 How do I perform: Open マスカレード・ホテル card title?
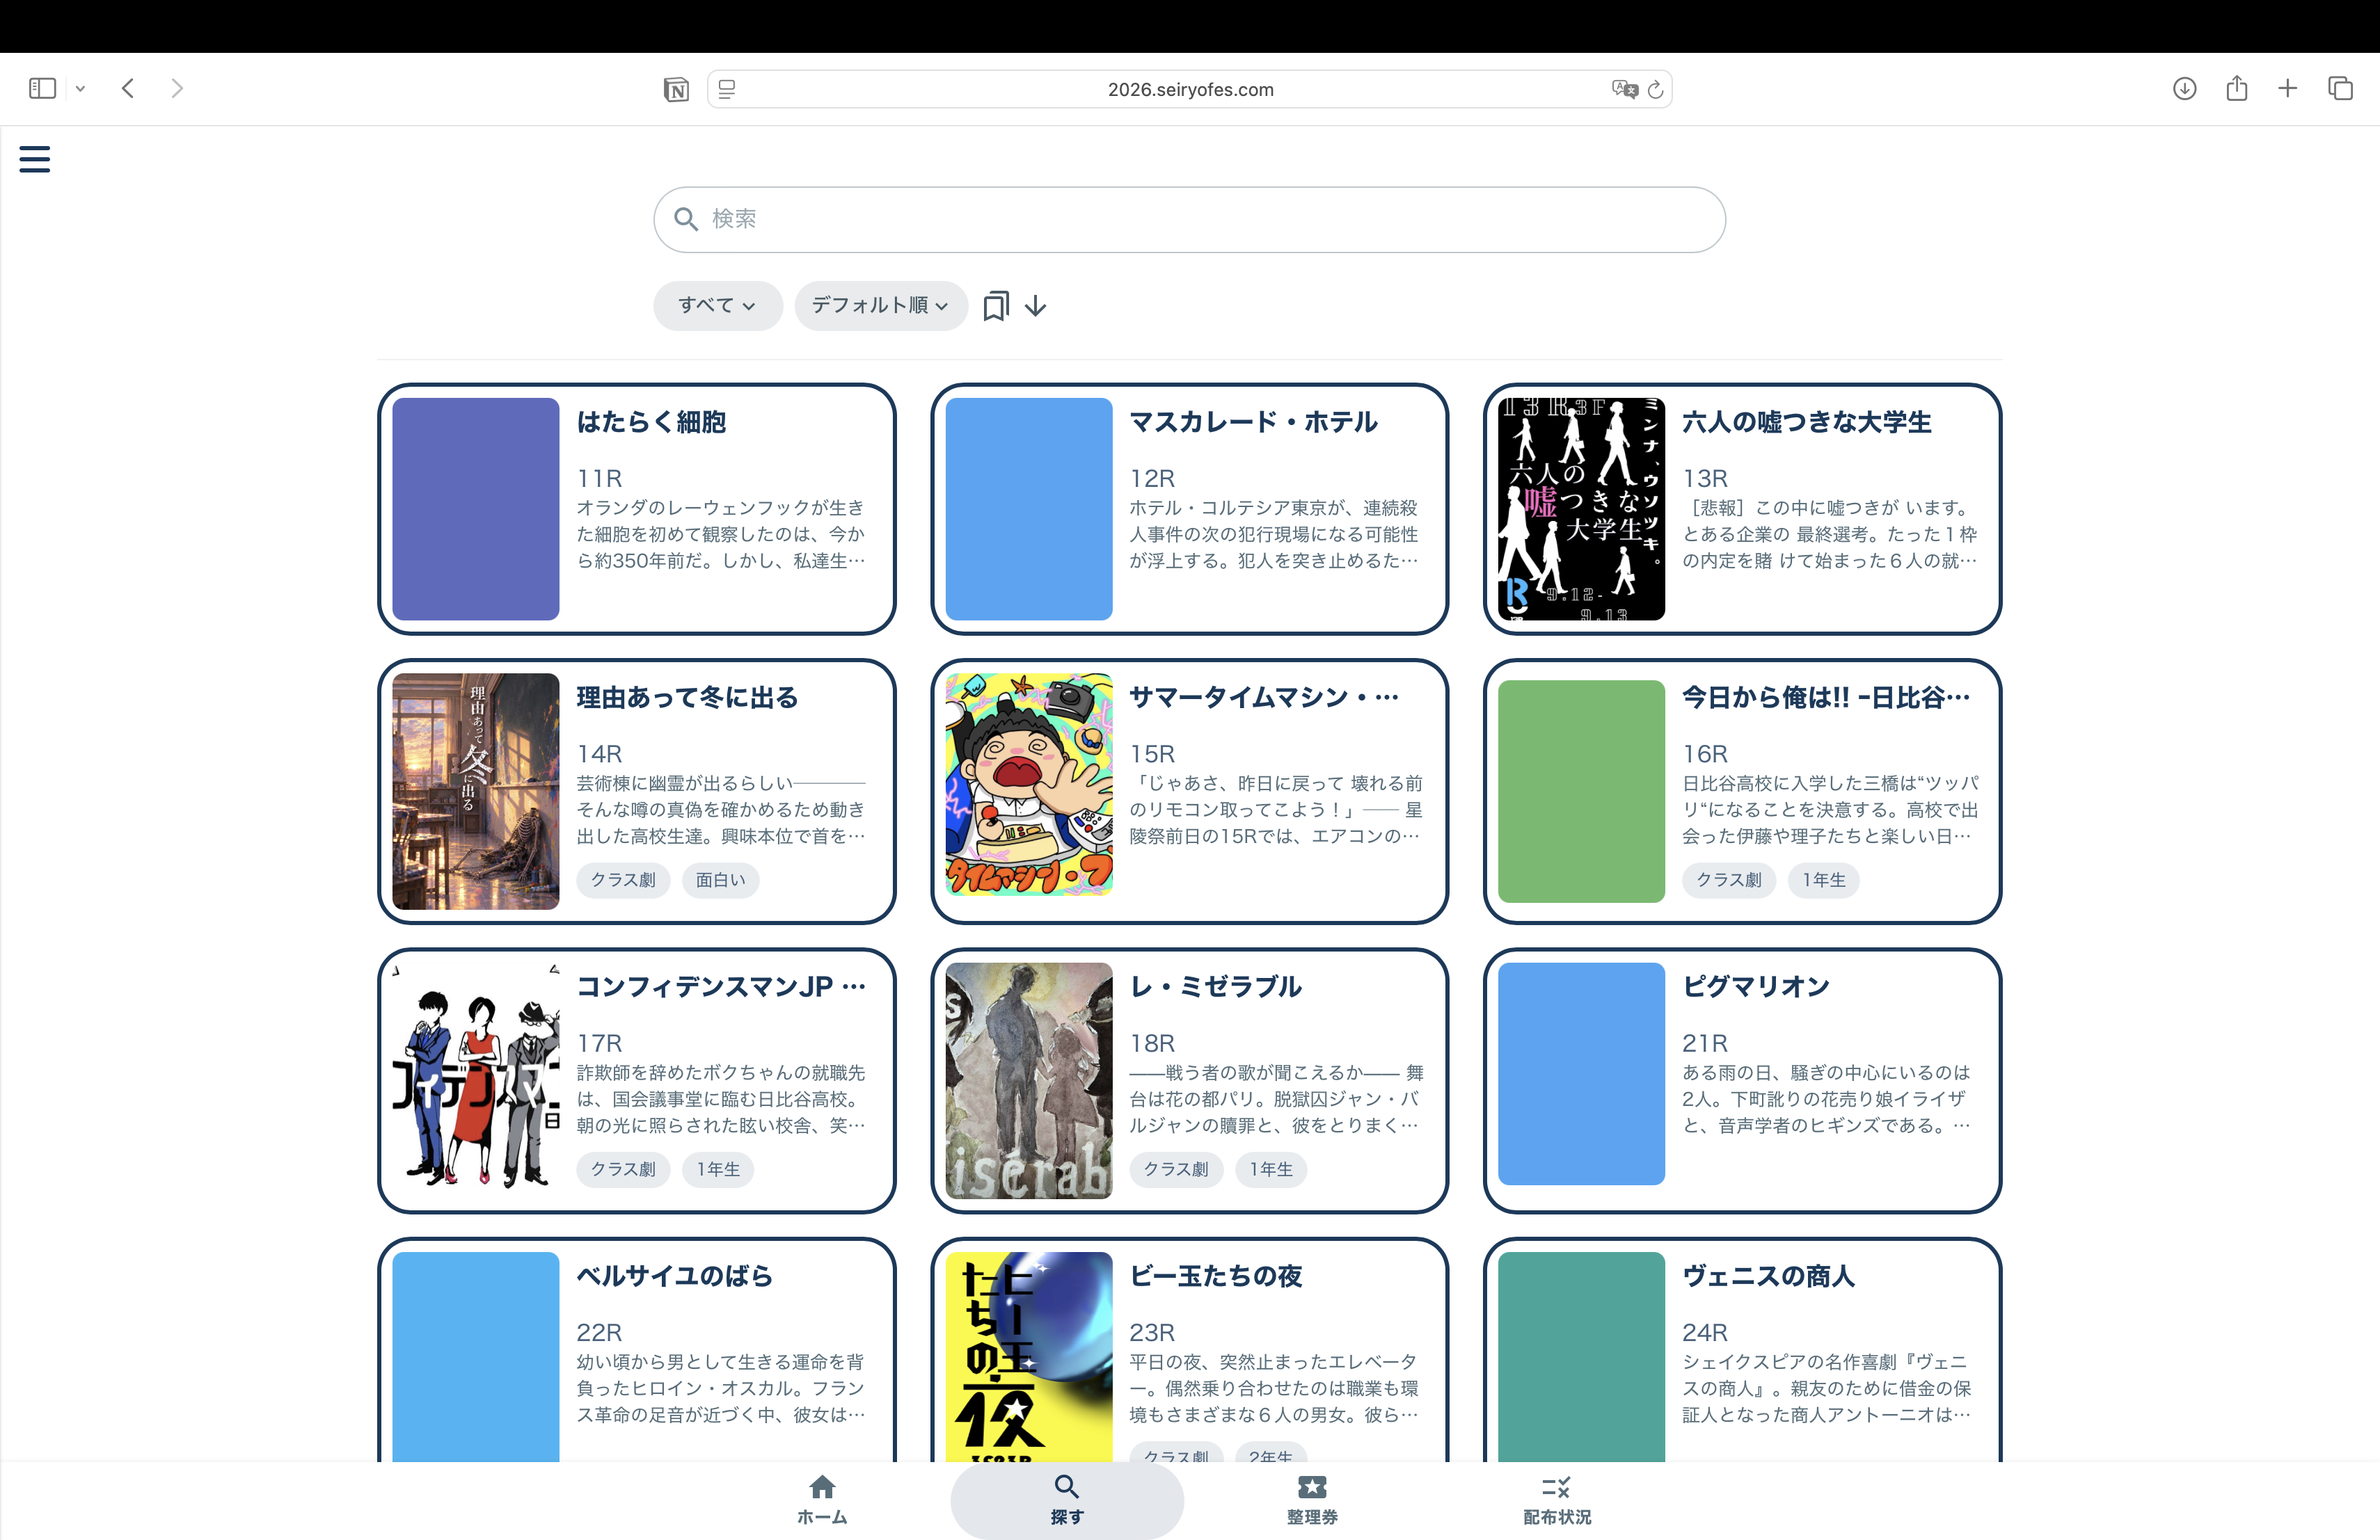pos(1254,422)
